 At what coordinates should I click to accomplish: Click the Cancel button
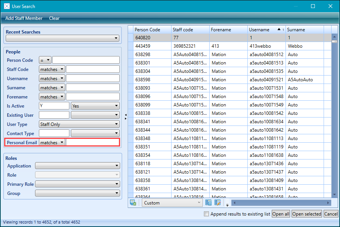coord(331,214)
